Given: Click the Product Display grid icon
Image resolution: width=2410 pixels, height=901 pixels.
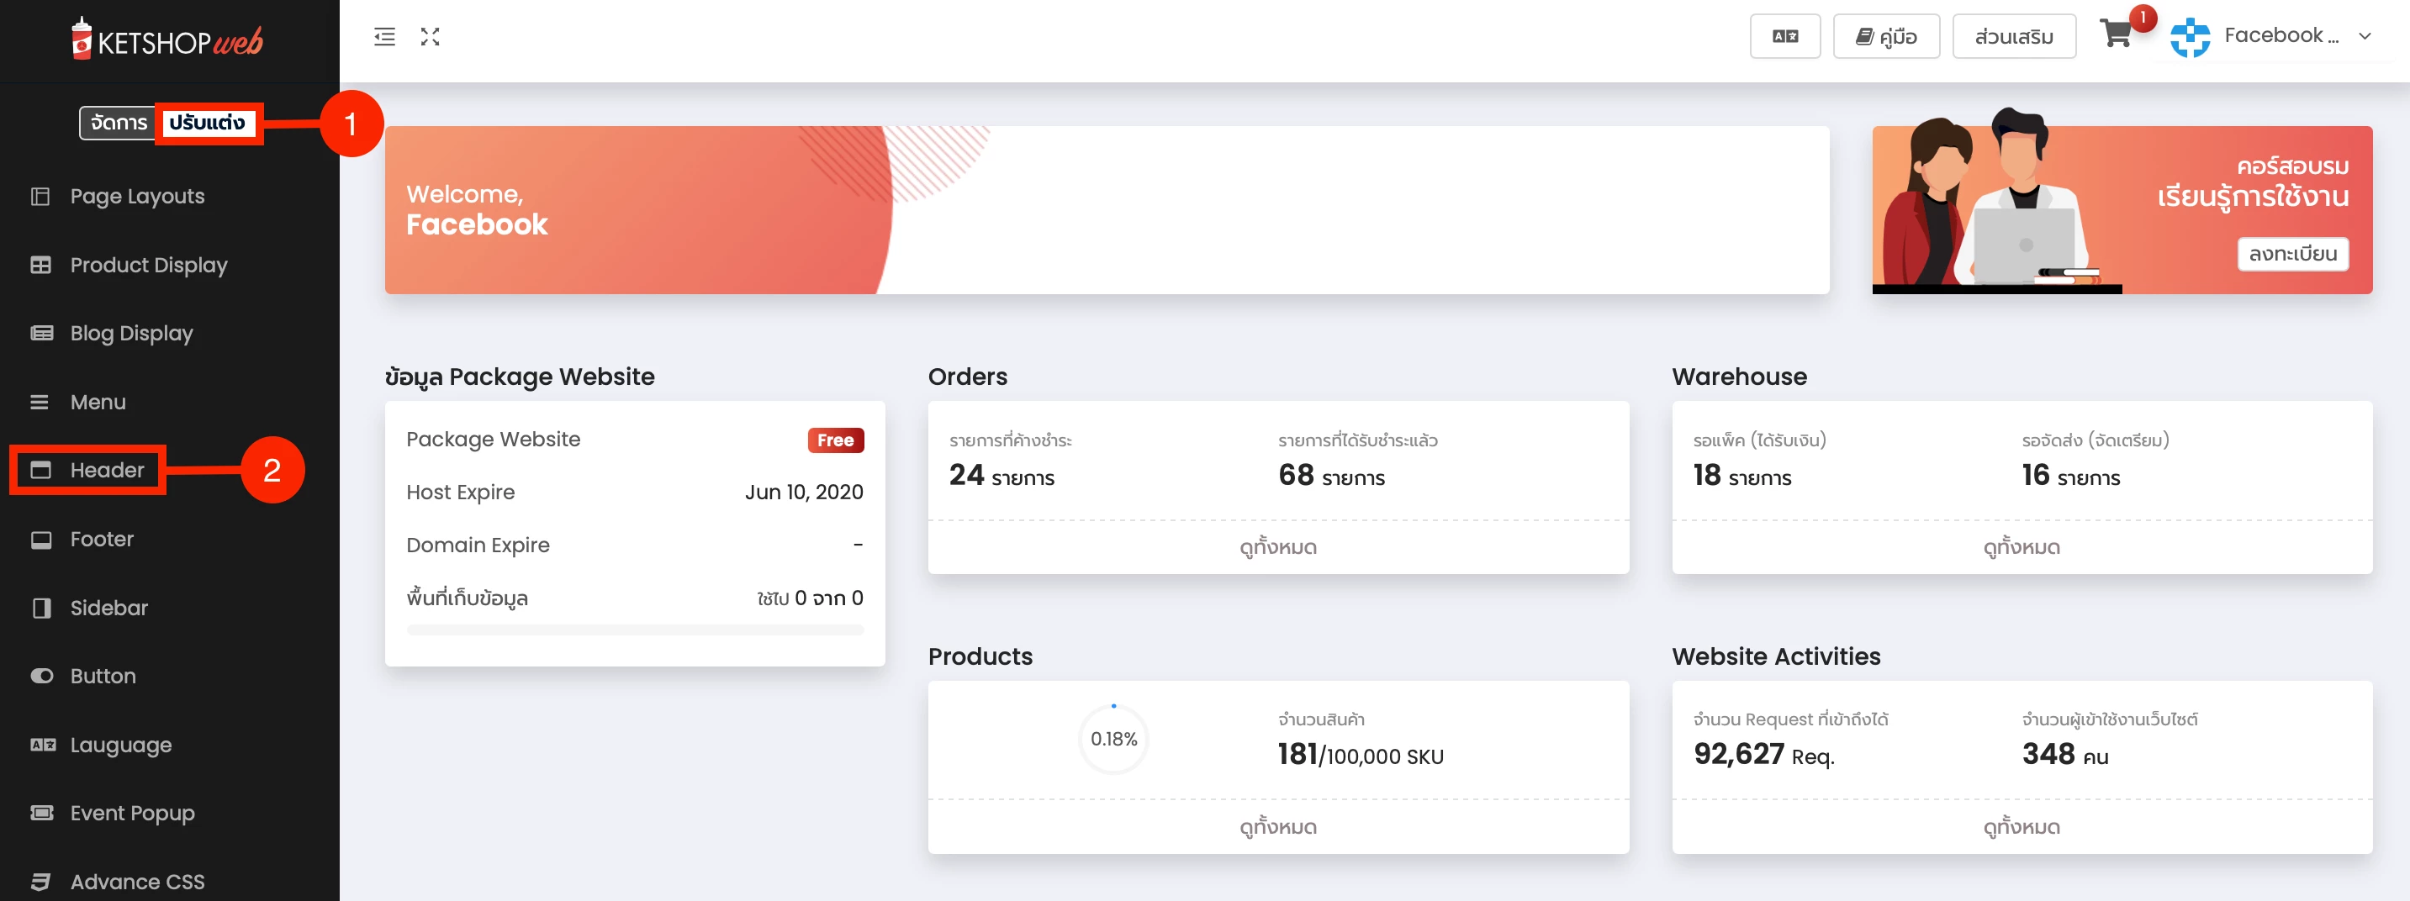Looking at the screenshot, I should point(40,266).
